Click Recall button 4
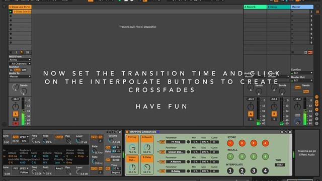 pyautogui.click(x=265, y=156)
